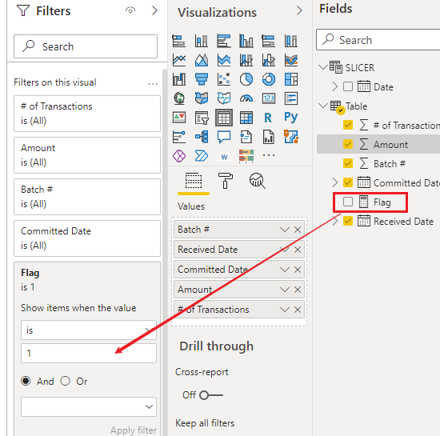
Task: Select the Area chart visual
Action: (x=201, y=60)
